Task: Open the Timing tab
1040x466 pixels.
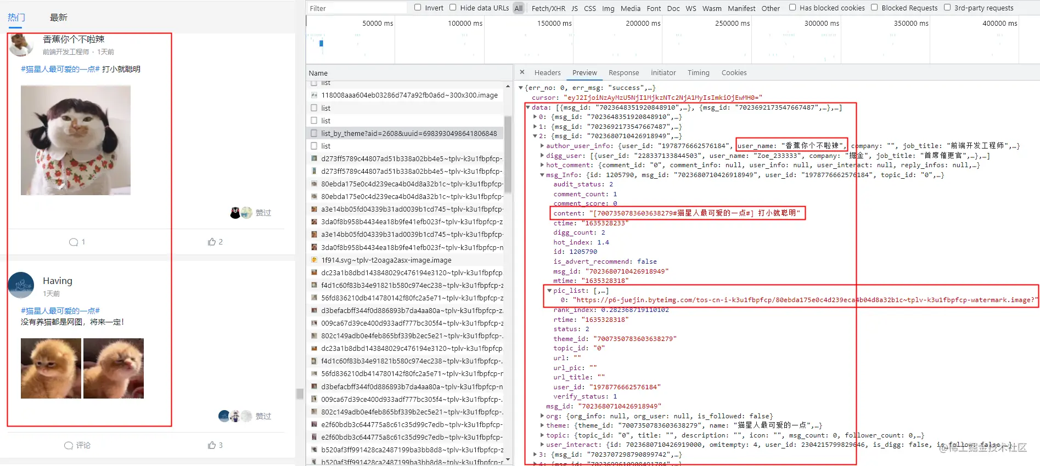Action: pyautogui.click(x=698, y=73)
